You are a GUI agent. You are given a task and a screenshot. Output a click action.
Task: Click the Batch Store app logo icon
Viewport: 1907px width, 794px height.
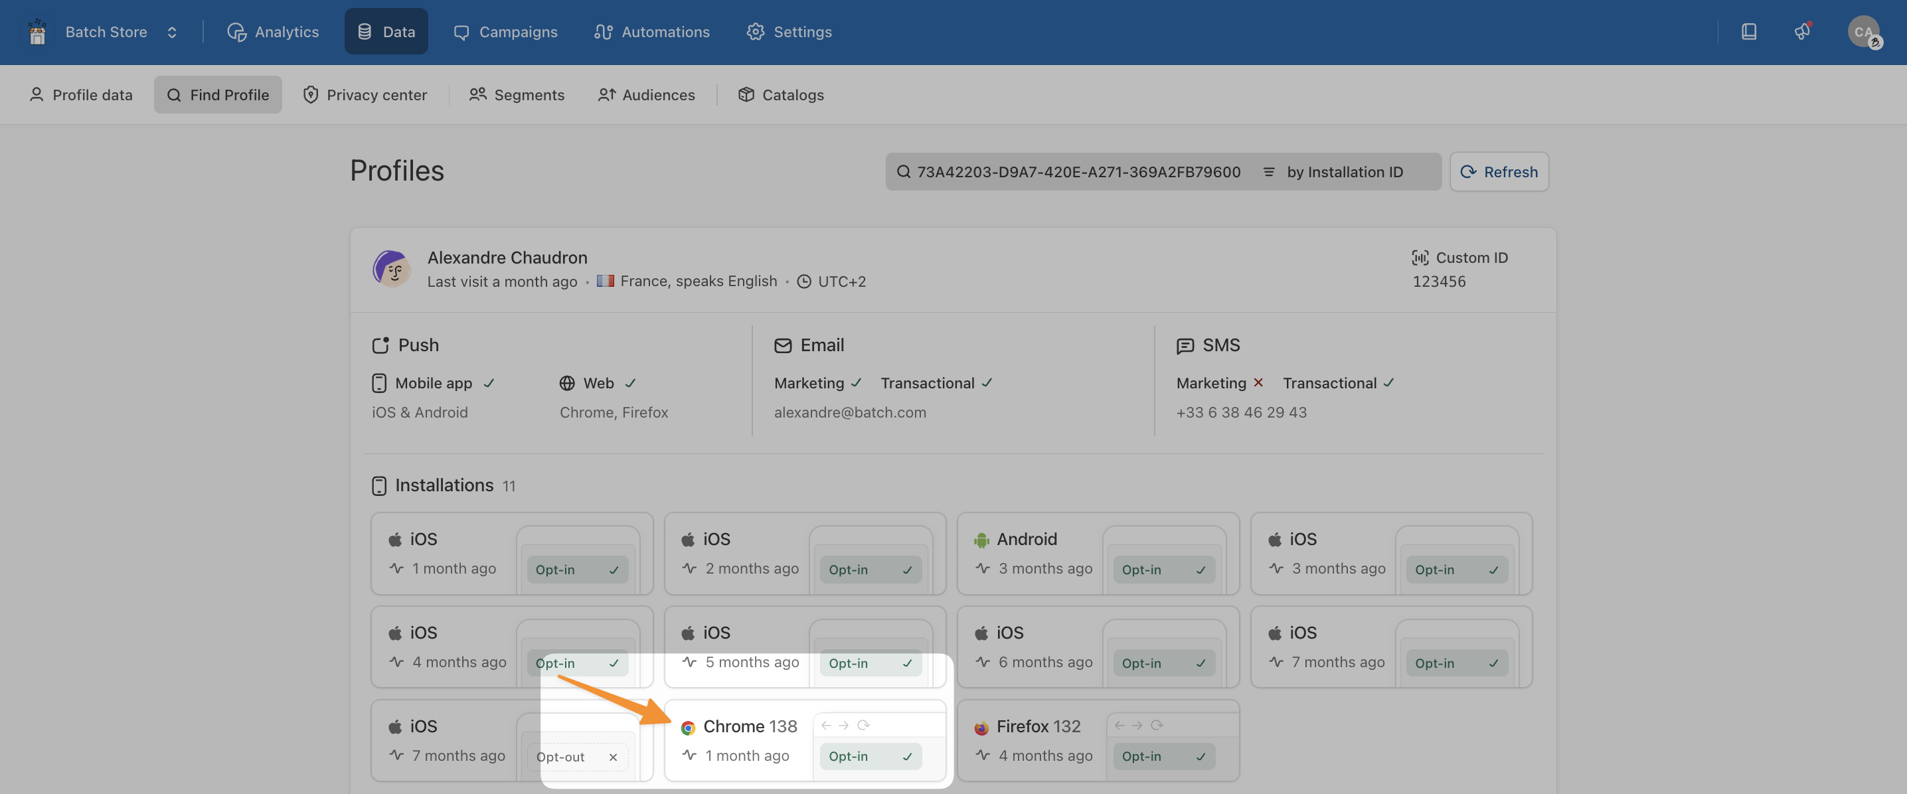(x=37, y=32)
